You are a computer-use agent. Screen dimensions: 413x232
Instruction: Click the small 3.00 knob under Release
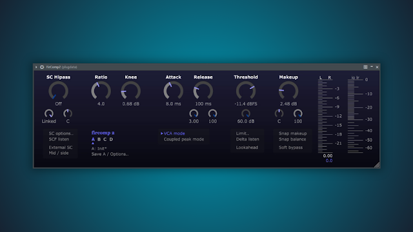click(194, 113)
